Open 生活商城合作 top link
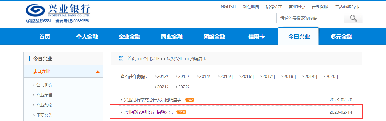386x121 pixels. [x=347, y=6]
